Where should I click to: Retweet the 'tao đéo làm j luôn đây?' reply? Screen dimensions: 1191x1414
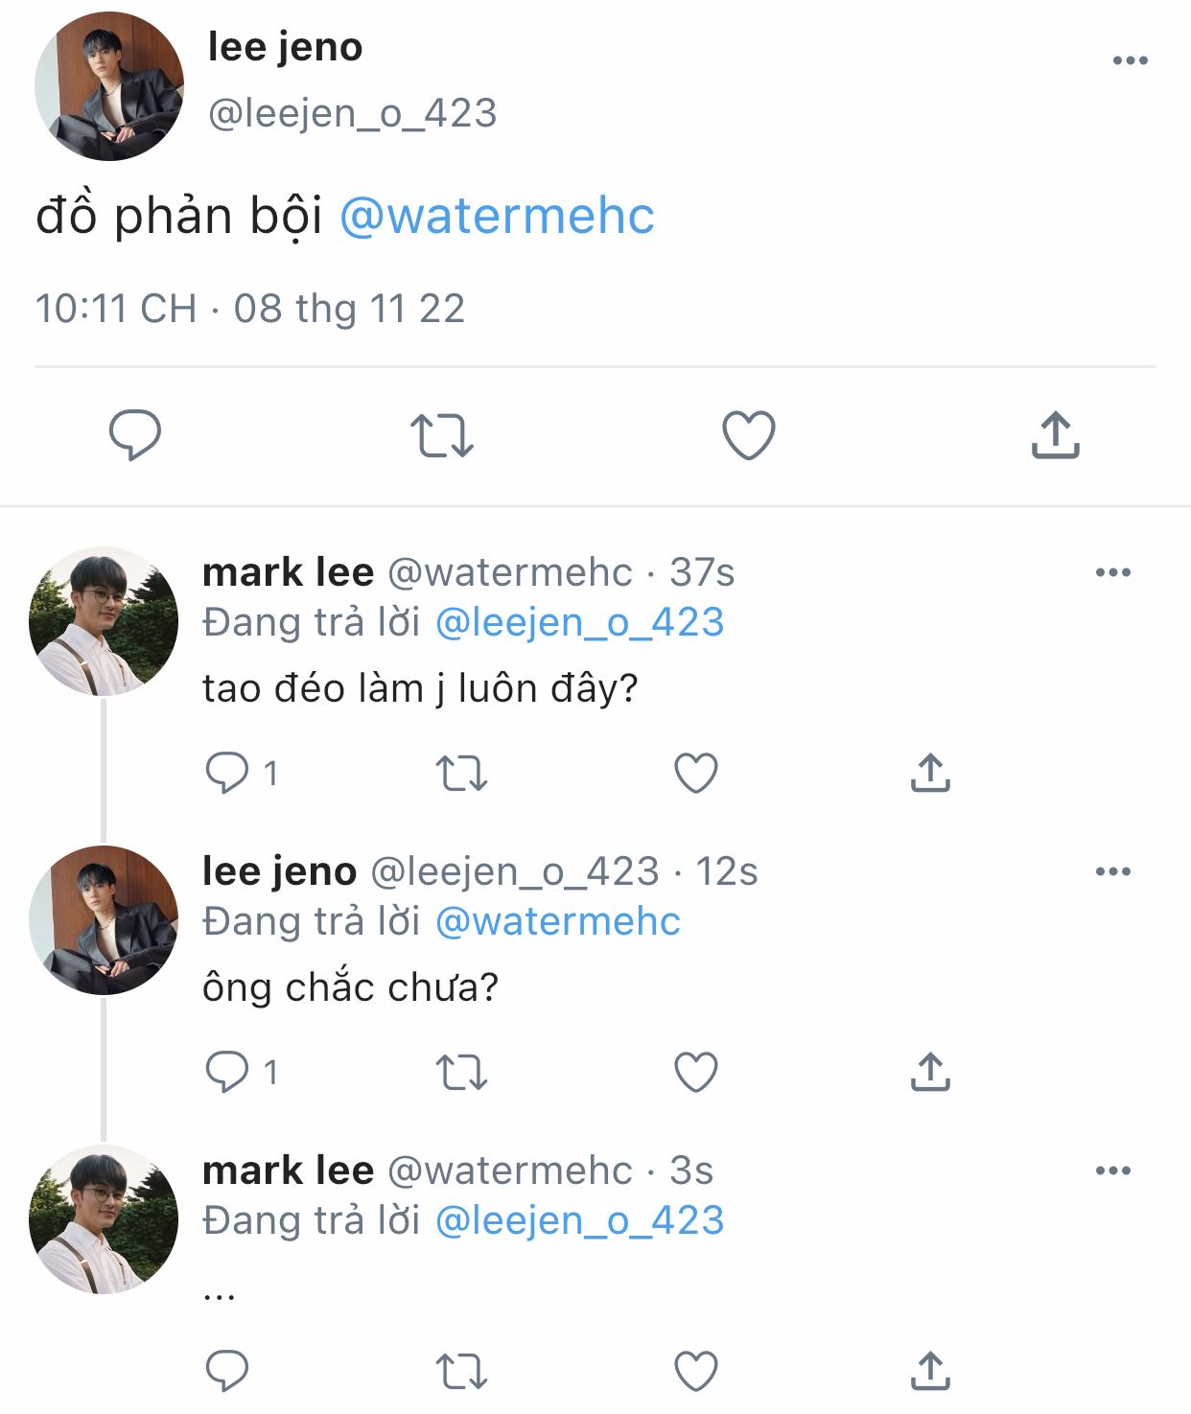coord(461,773)
